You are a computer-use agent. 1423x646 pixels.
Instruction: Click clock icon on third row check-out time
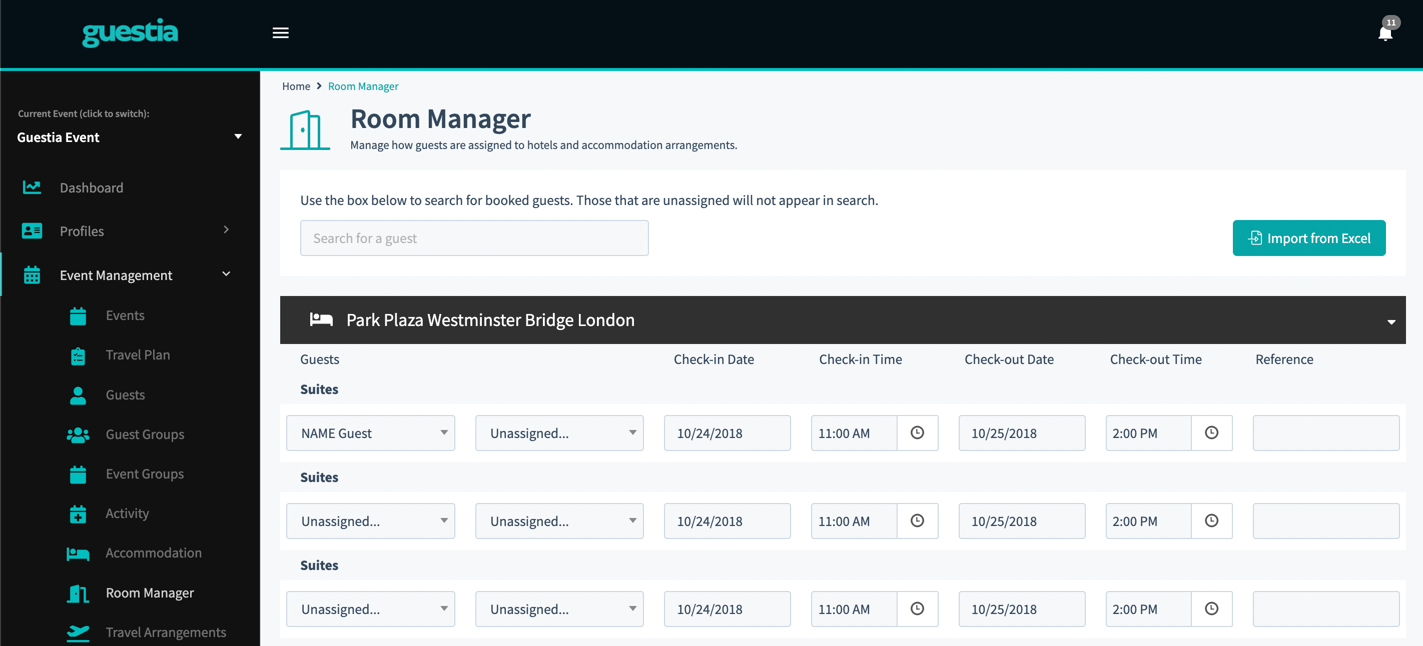pyautogui.click(x=1211, y=608)
